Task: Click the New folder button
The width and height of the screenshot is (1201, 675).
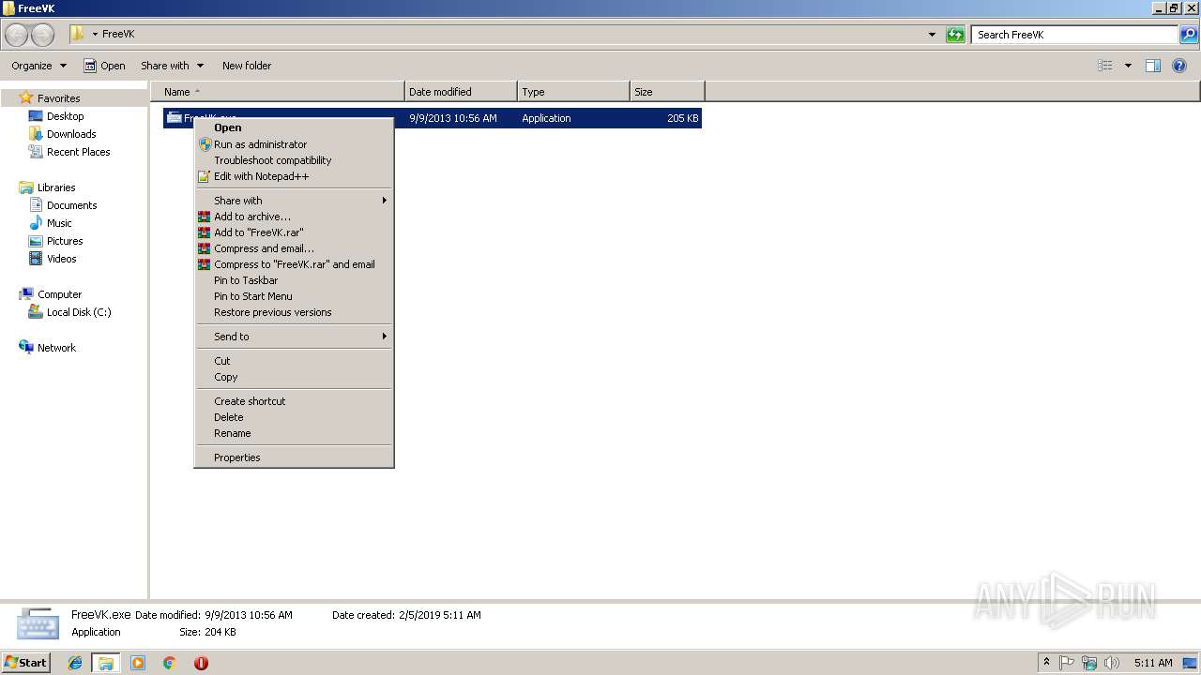Action: (x=247, y=66)
